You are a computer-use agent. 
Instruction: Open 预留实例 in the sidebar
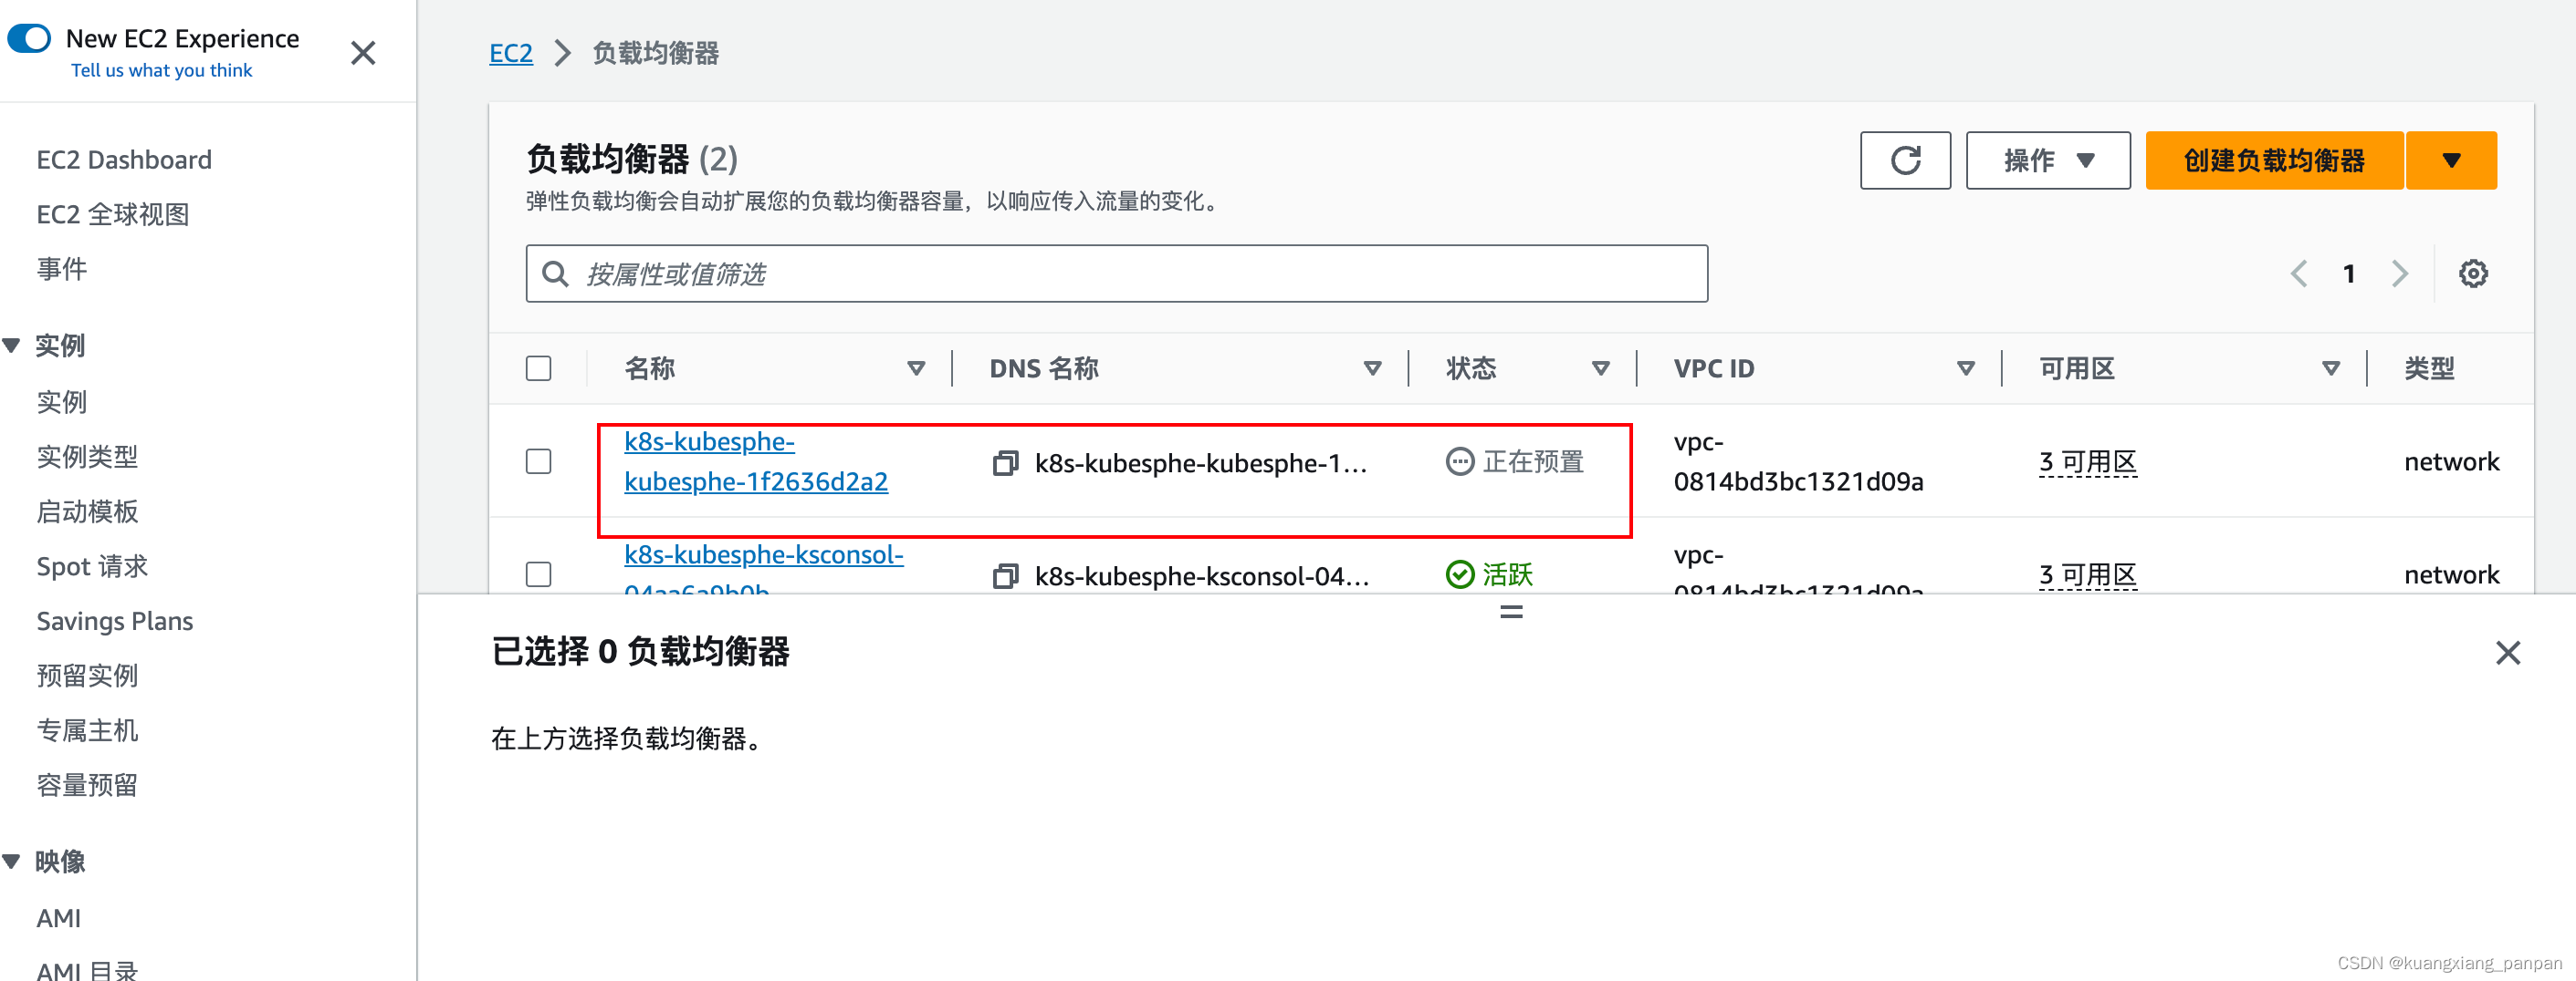(x=87, y=676)
